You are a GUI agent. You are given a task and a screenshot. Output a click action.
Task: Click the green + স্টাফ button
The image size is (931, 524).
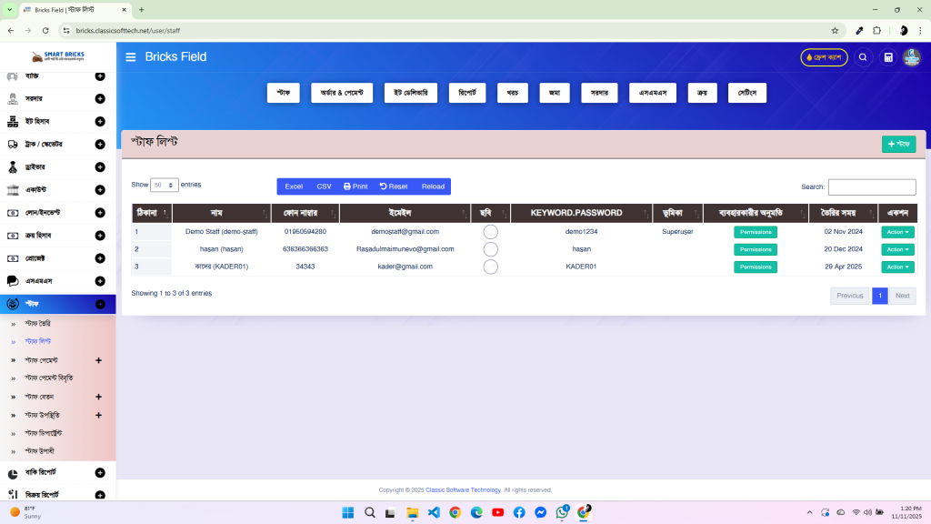(898, 143)
